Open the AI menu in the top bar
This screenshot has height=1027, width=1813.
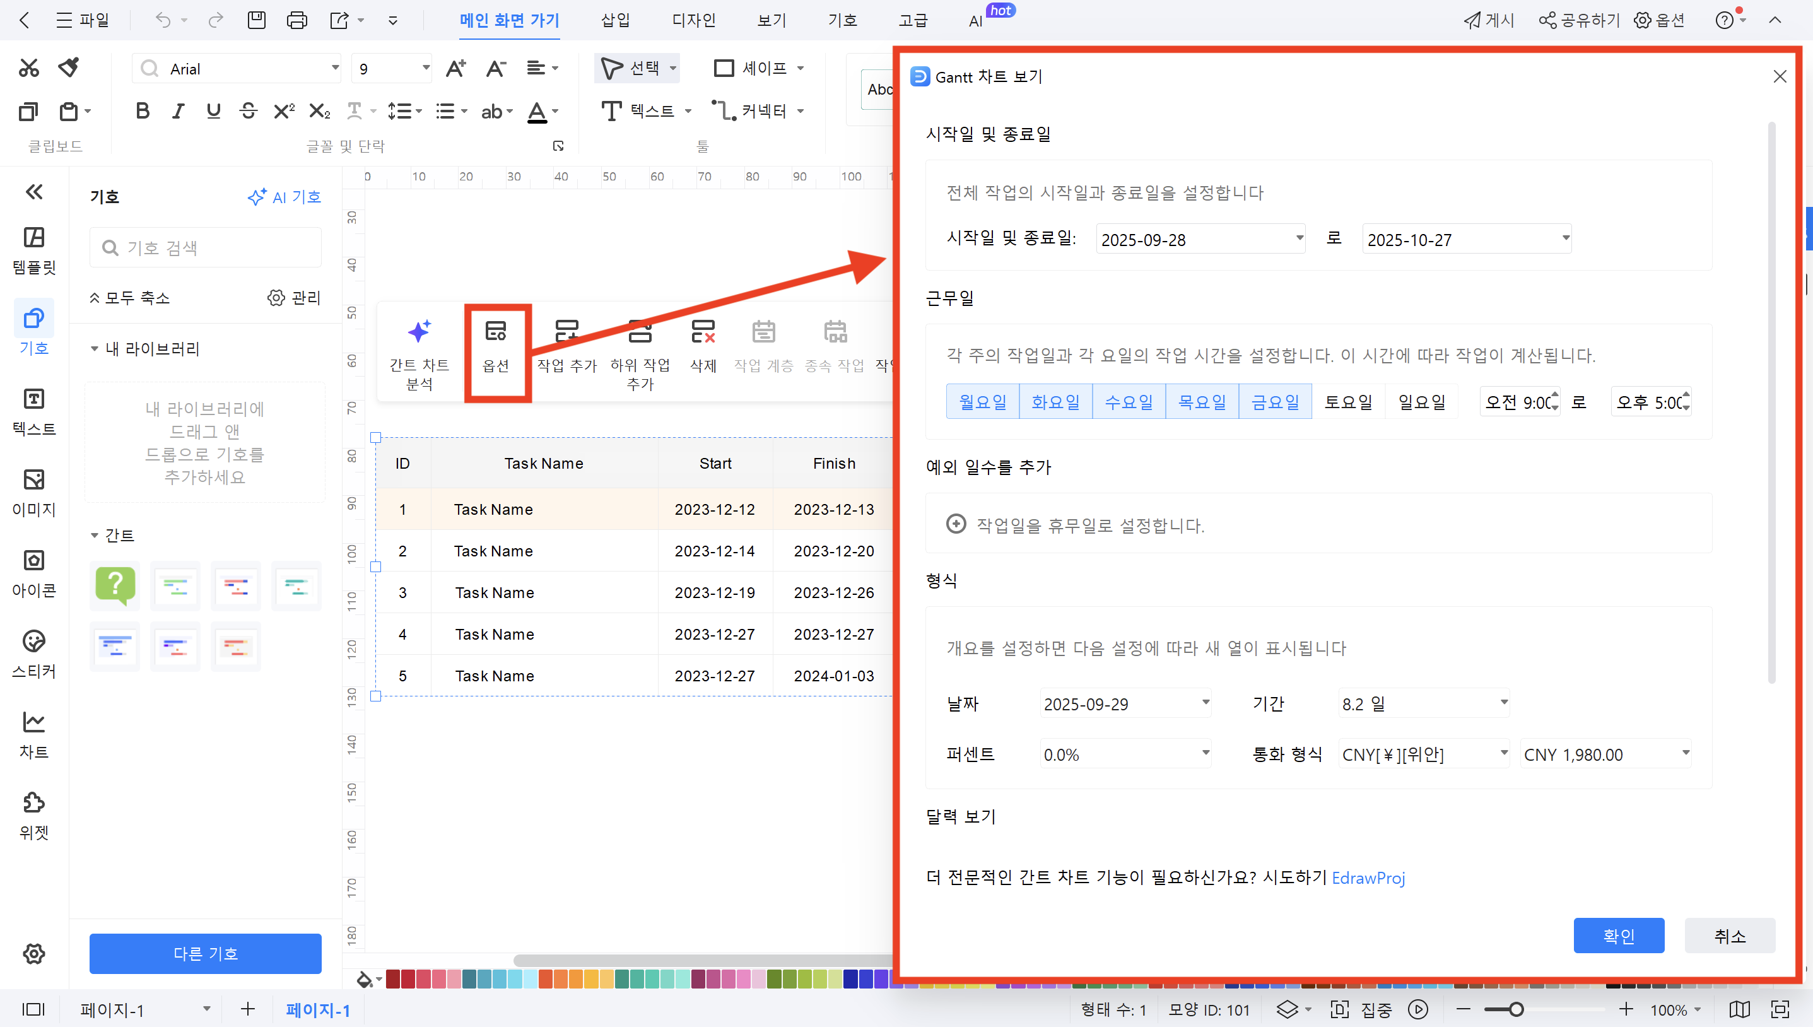pos(976,20)
